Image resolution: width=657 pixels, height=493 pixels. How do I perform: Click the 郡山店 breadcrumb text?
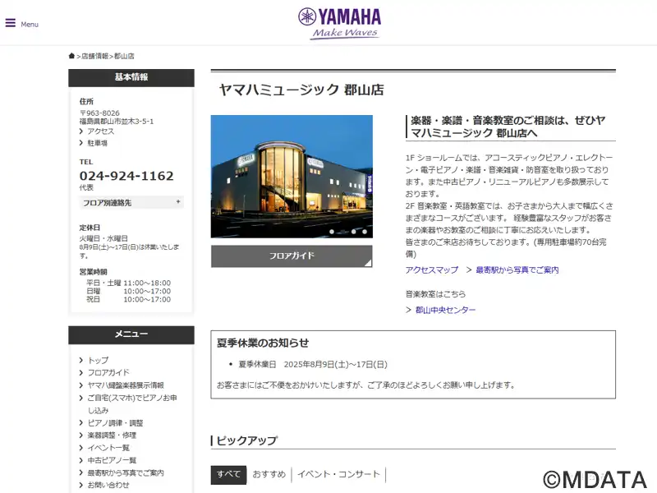(124, 56)
